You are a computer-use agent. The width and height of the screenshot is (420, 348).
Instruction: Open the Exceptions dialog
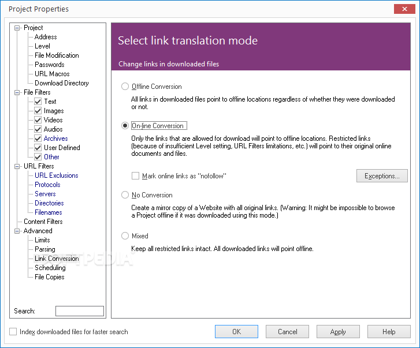(382, 176)
